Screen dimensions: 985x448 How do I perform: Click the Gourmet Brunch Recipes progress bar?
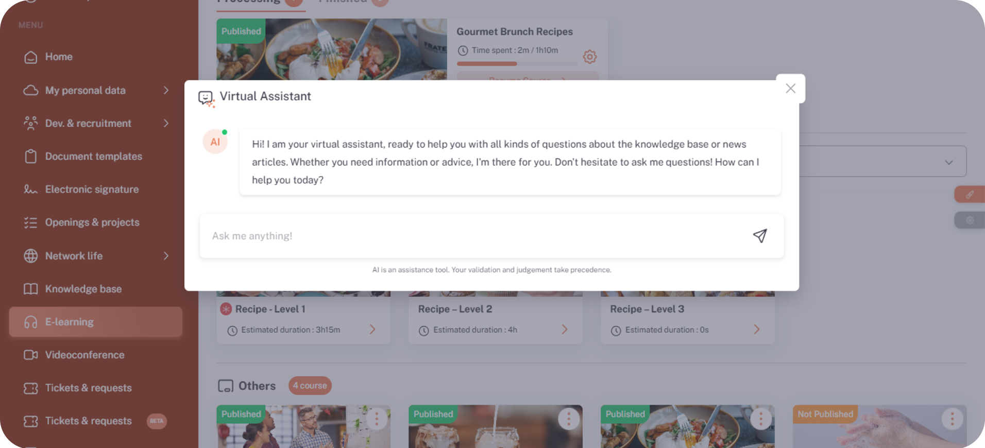pos(517,64)
